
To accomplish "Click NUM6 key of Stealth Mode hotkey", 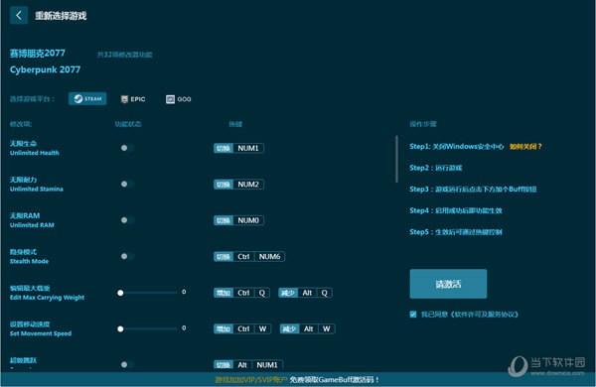I will 269,257.
